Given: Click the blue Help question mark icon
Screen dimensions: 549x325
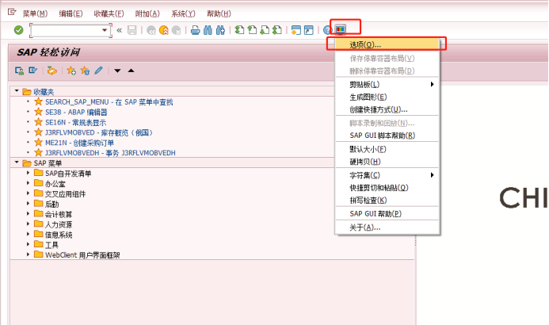Looking at the screenshot, I should pyautogui.click(x=327, y=30).
